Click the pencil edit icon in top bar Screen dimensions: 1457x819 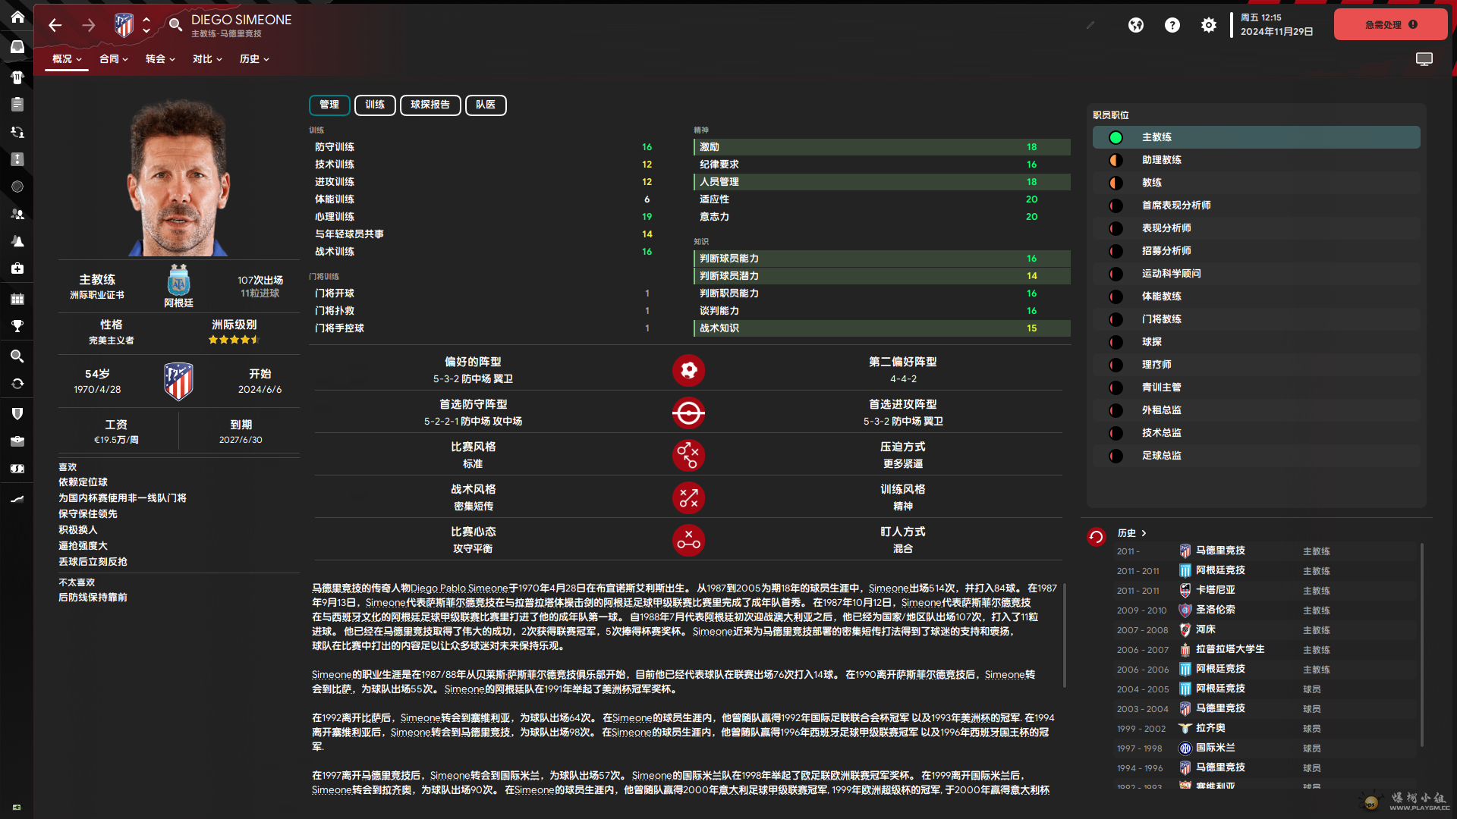tap(1090, 25)
